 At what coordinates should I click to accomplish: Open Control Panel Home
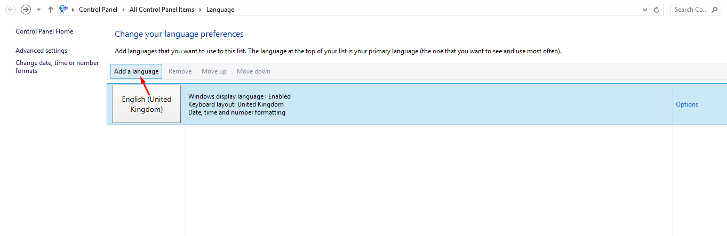pos(44,31)
